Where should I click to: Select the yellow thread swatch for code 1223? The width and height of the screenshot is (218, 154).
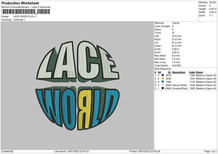(x=162, y=78)
